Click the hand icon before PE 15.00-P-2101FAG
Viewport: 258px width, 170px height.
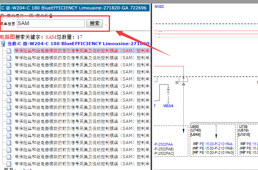pos(196,153)
